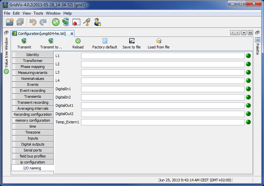Viewport: 264px width, 186px height.
Task: Load configuration from file
Action: point(158,44)
